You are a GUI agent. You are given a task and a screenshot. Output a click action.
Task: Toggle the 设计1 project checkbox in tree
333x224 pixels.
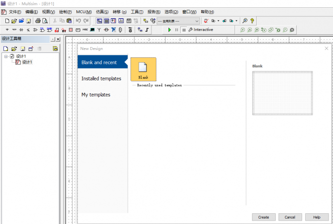12,56
